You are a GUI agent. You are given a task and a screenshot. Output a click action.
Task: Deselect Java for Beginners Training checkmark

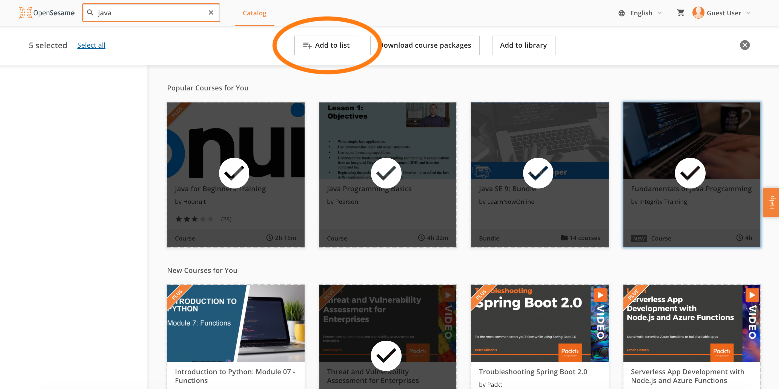pyautogui.click(x=234, y=173)
